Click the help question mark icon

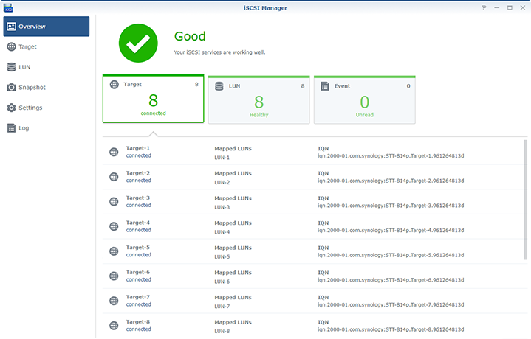coord(484,7)
